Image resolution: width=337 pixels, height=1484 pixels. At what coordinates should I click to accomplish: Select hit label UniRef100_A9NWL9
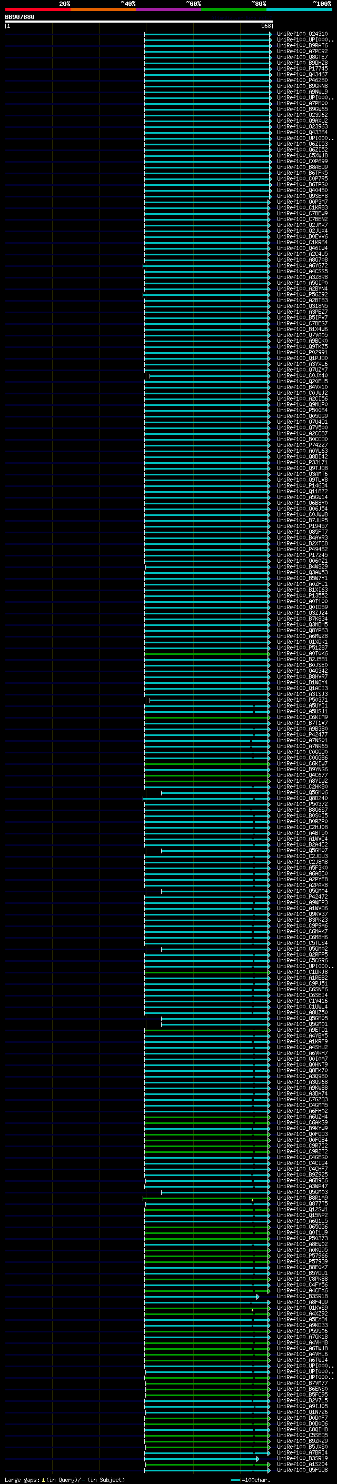click(302, 92)
